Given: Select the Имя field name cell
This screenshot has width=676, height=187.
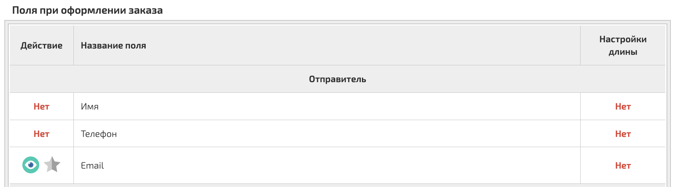Looking at the screenshot, I should [x=90, y=106].
